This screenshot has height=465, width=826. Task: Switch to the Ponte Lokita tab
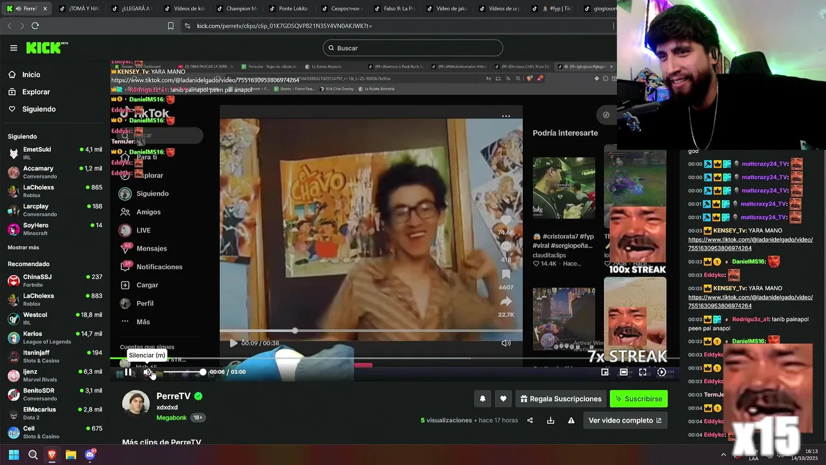coord(288,8)
